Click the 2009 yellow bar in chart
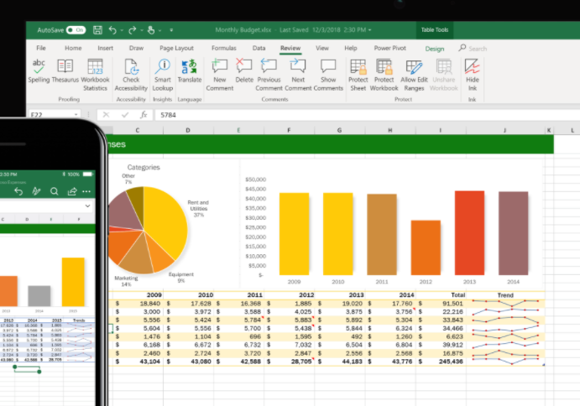The image size is (580, 406). tap(294, 234)
